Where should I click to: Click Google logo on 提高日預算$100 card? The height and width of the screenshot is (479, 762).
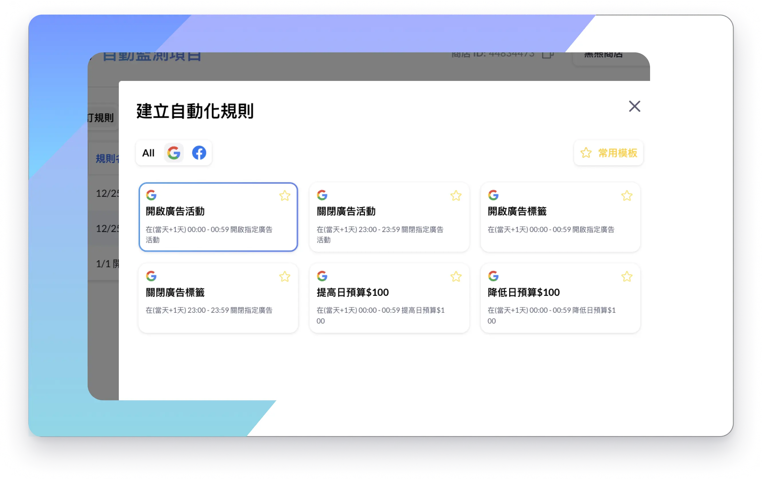(x=322, y=276)
